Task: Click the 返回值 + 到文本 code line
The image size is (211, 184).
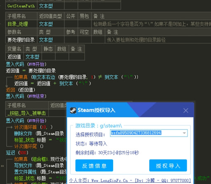Action: (x=52, y=84)
